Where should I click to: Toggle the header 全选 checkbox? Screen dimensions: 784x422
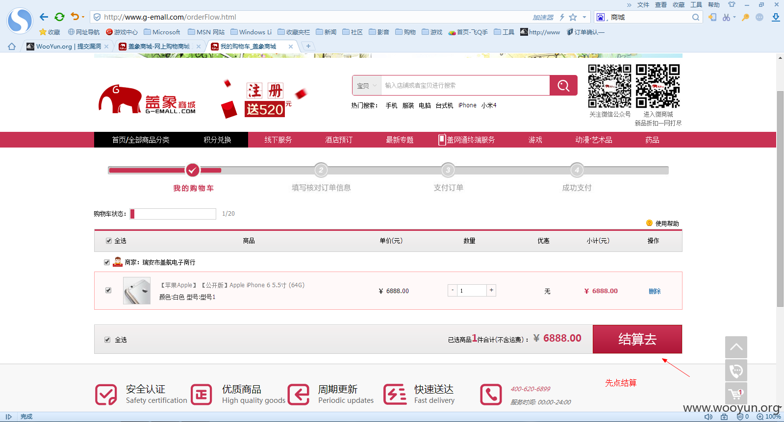tap(109, 241)
